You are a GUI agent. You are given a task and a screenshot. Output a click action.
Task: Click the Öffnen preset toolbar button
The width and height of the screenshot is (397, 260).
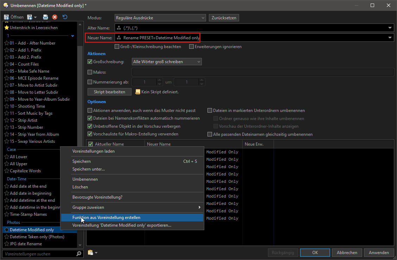(14, 17)
